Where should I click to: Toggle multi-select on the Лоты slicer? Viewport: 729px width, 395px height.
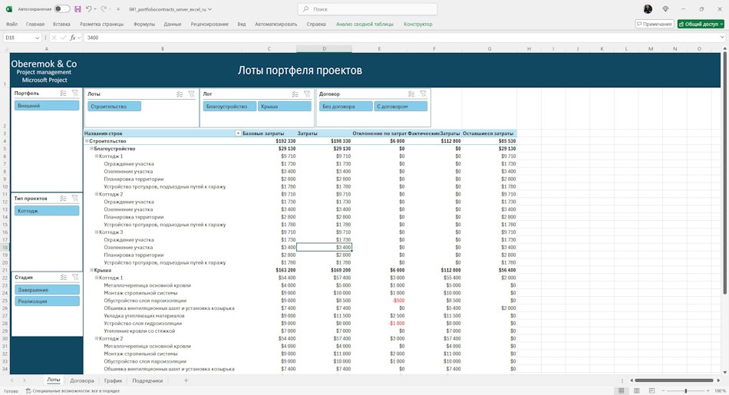[x=180, y=94]
